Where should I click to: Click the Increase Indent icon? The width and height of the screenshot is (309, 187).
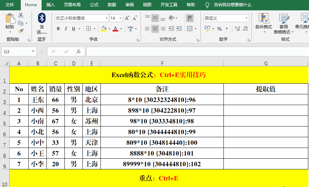(179, 29)
